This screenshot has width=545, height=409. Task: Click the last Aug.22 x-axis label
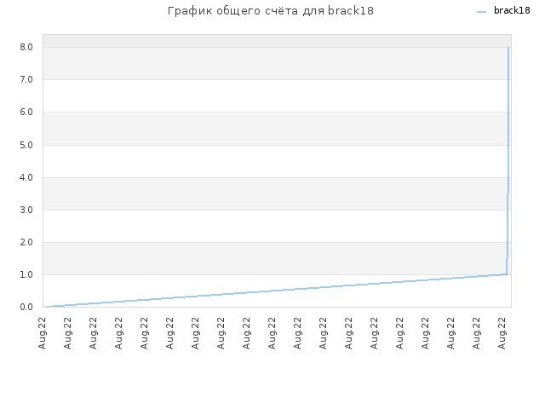[x=502, y=333]
